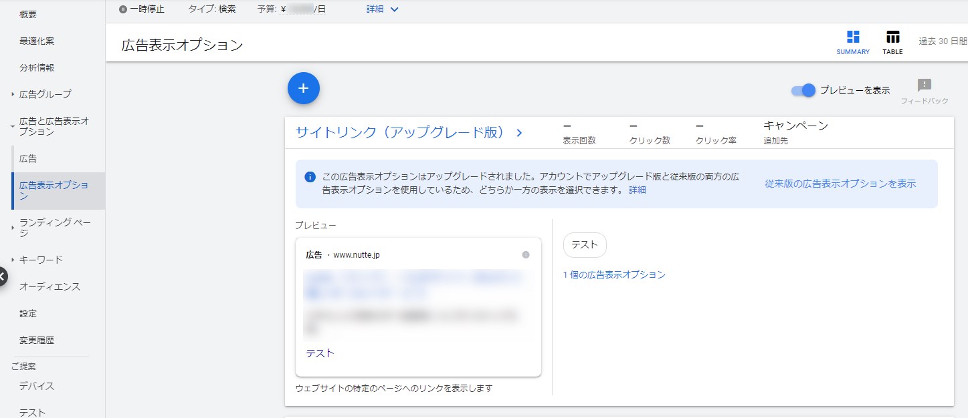This screenshot has width=968, height=418.
Task: Collapse 広告と広告表示オプション sidebar section
Action: (13, 126)
